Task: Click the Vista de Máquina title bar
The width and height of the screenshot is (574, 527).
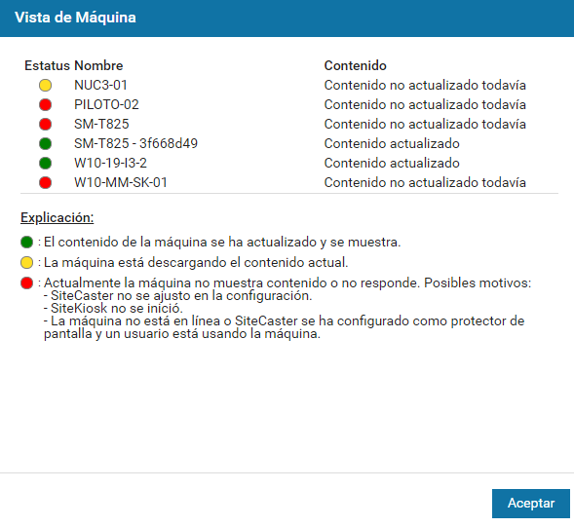Action: (x=287, y=18)
